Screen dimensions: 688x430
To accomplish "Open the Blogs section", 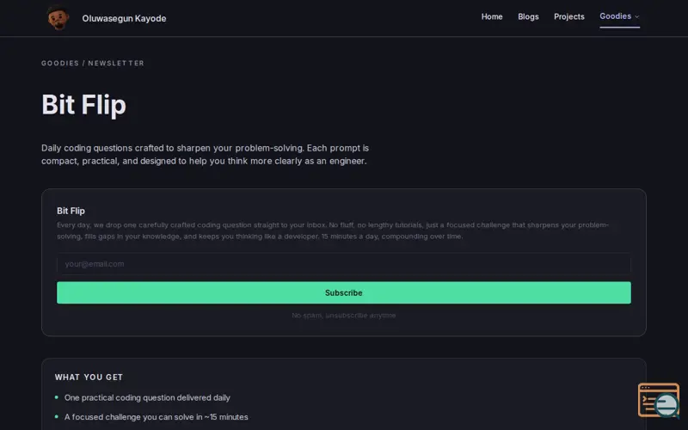I will click(528, 16).
